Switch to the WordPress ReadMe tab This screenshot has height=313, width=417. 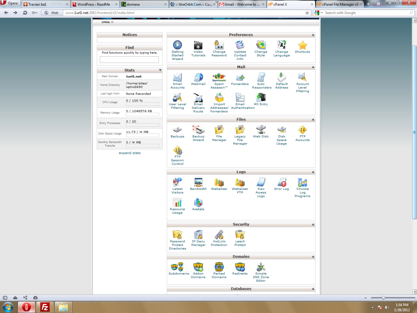[x=95, y=4]
